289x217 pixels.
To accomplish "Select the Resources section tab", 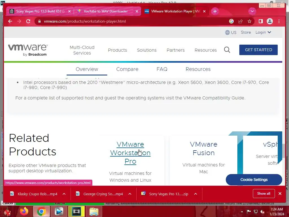I will (x=198, y=69).
